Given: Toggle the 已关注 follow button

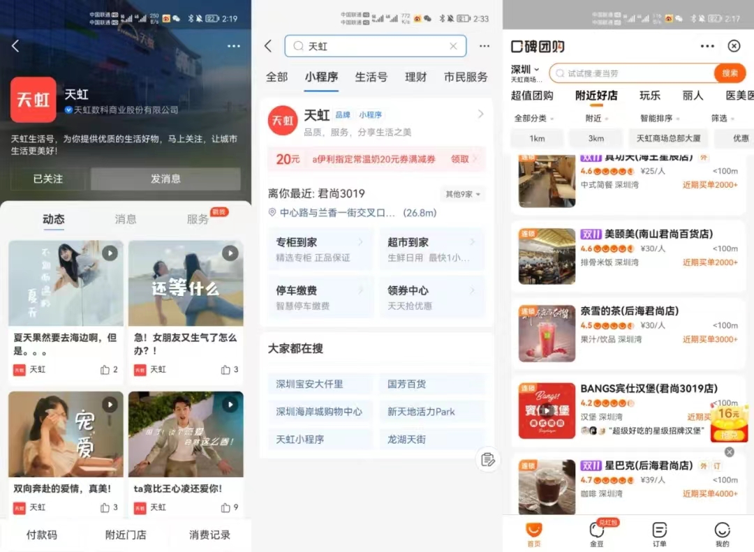Looking at the screenshot, I should (48, 179).
